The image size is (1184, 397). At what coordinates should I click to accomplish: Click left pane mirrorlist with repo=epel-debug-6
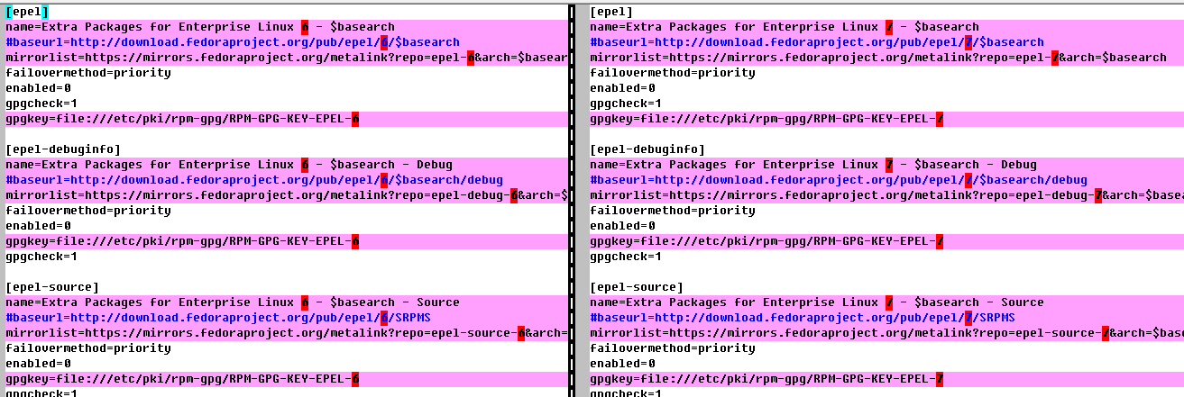[287, 195]
